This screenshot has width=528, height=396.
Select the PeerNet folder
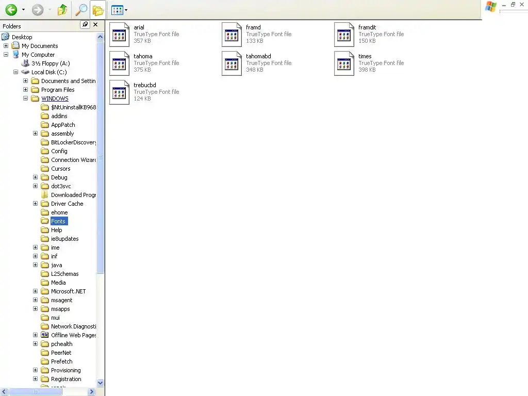pos(61,352)
